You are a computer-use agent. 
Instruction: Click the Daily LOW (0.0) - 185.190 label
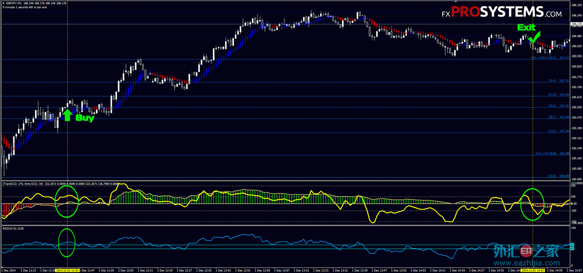[552, 154]
